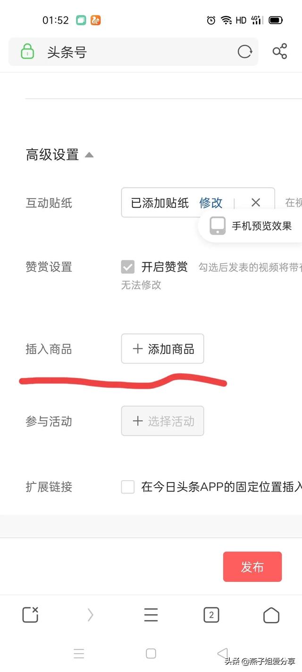Open the browser menu hamburger icon
This screenshot has height=672, width=302.
click(151, 615)
